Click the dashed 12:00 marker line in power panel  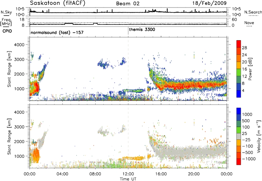tap(128, 69)
